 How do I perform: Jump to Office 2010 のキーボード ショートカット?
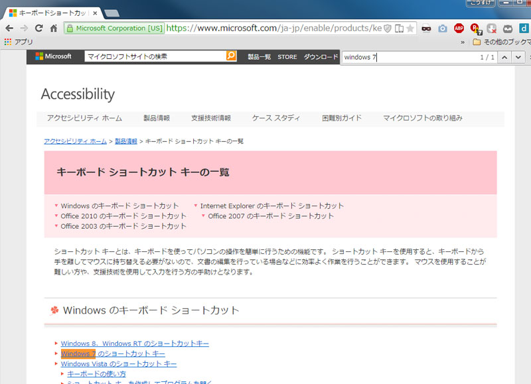pyautogui.click(x=123, y=216)
